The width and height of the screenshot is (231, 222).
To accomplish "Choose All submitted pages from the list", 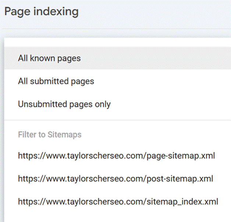I will pyautogui.click(x=118, y=81).
